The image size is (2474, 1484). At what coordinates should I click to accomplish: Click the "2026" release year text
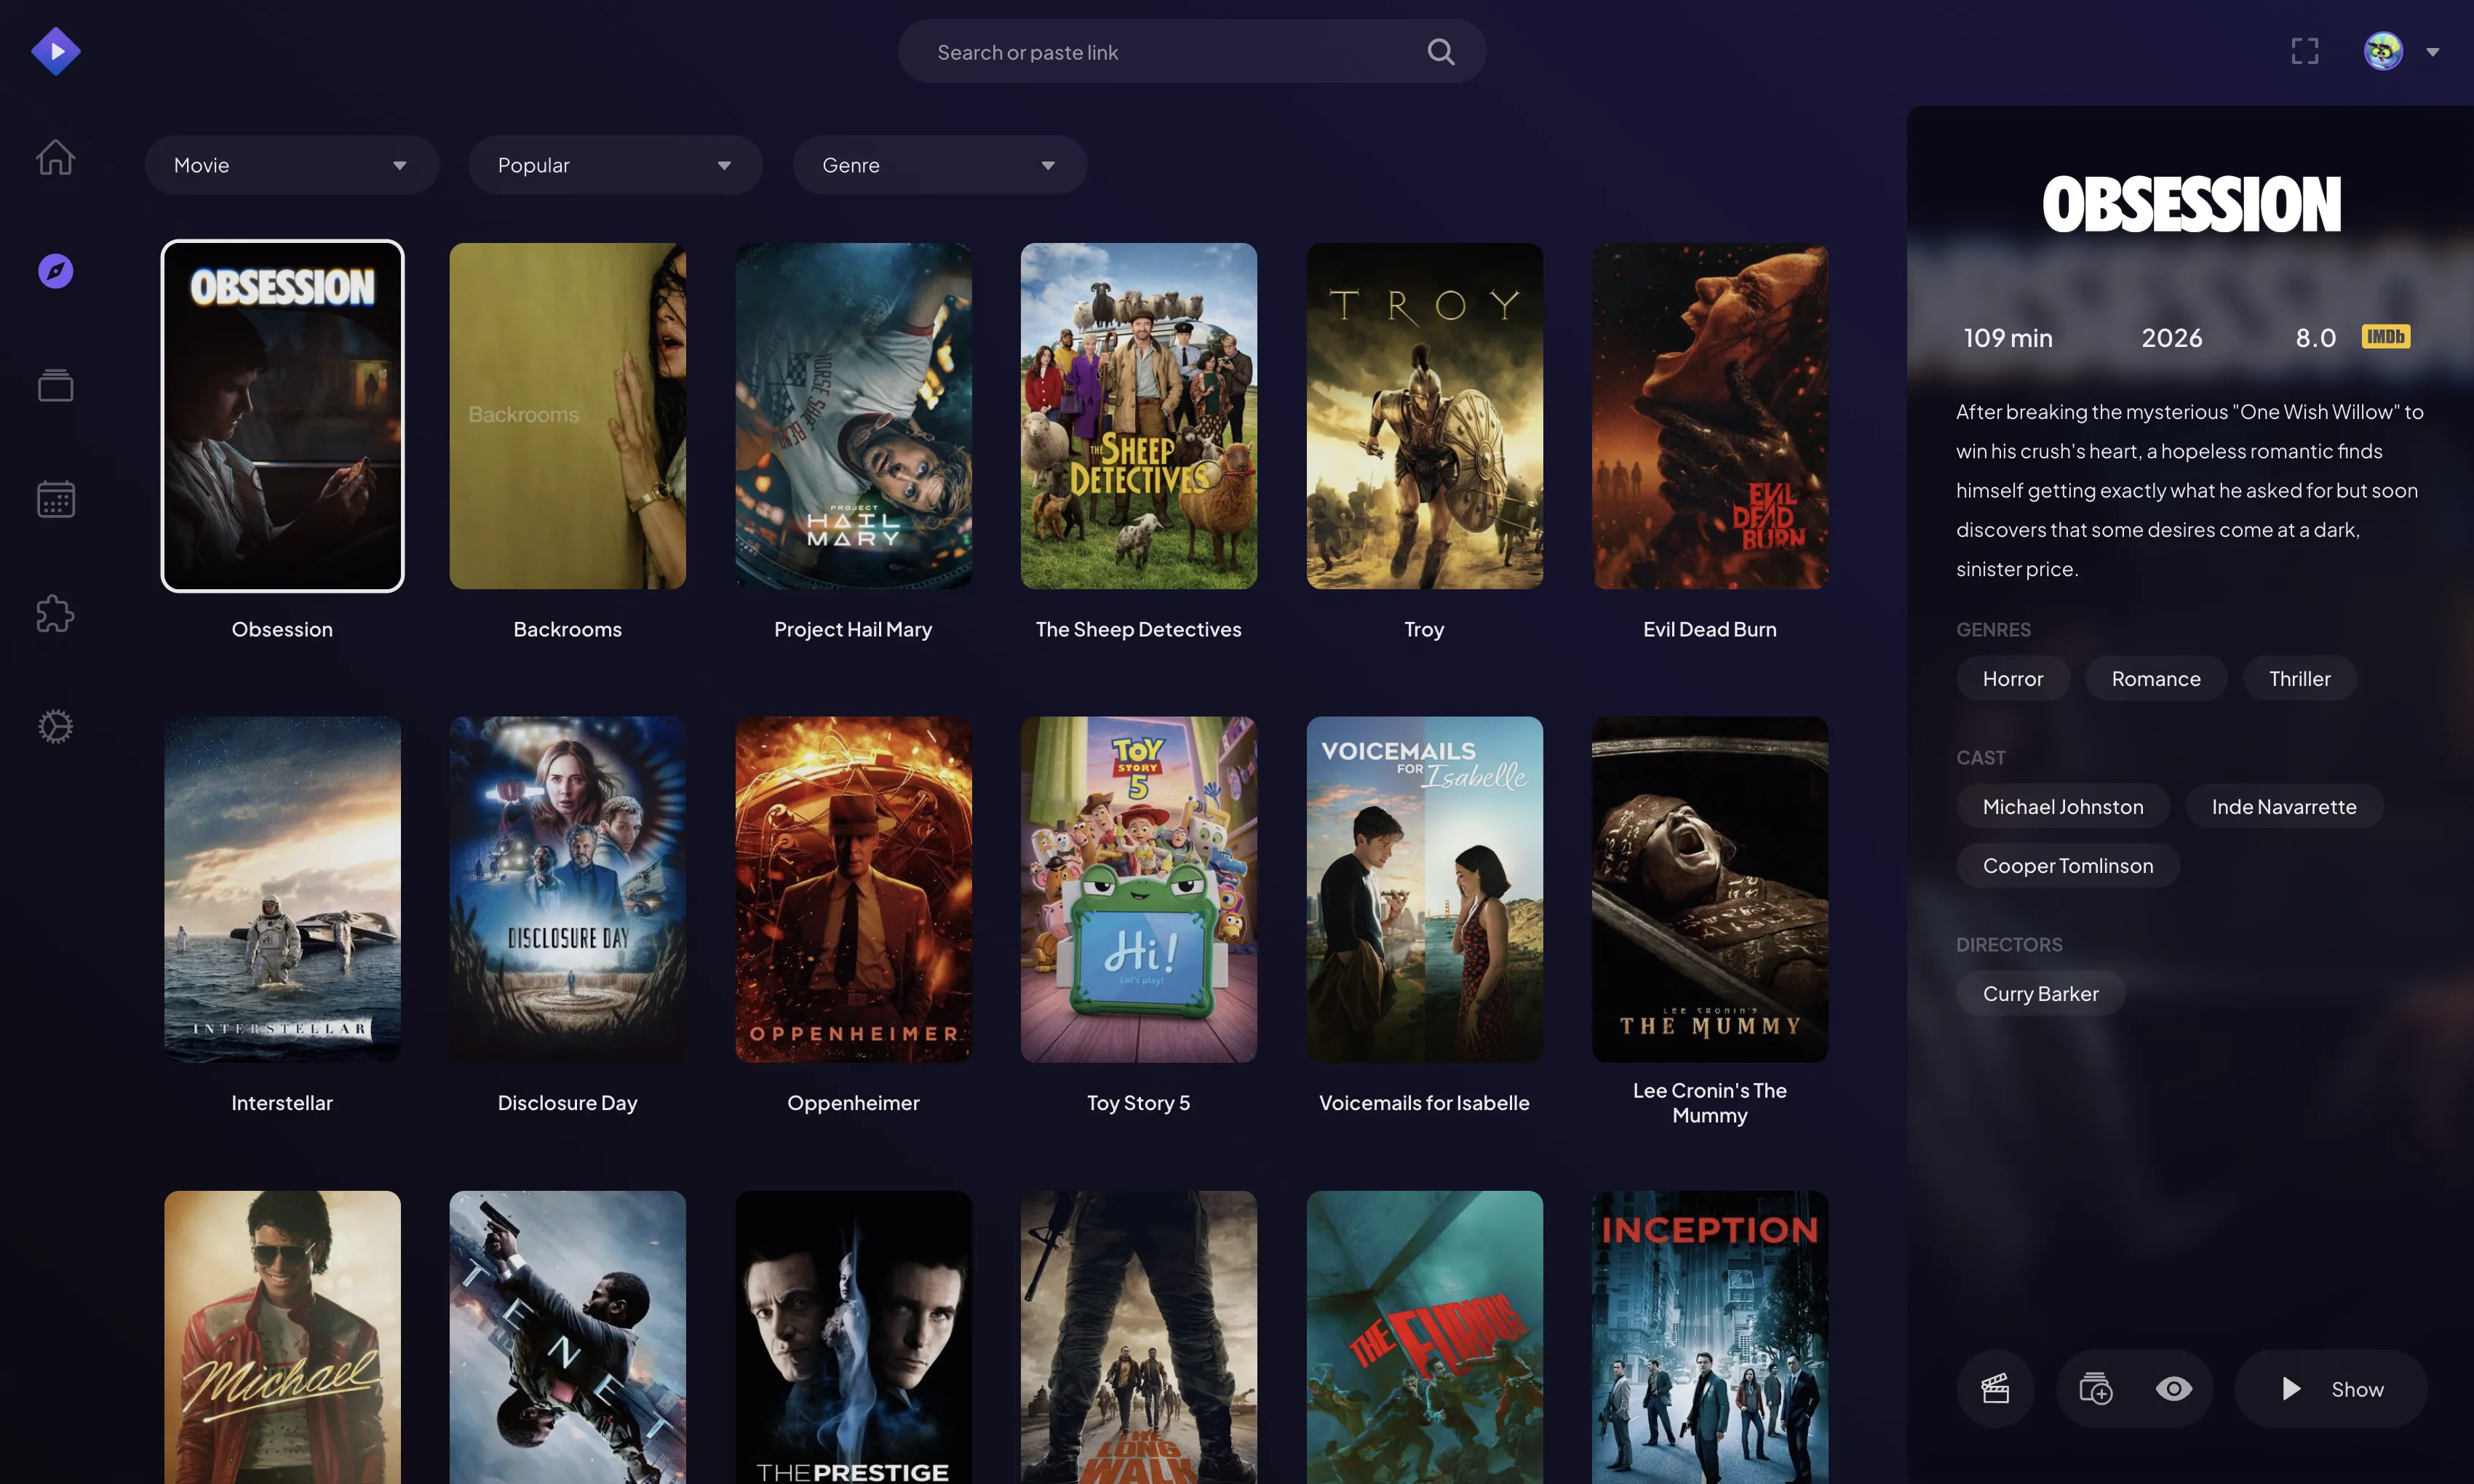point(2172,338)
